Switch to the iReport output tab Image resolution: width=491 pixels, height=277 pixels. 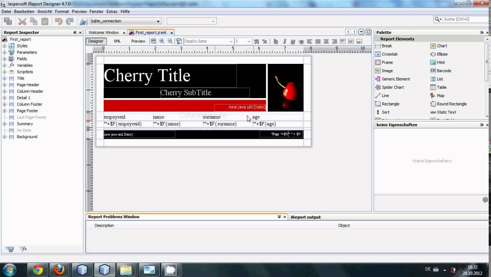pyautogui.click(x=306, y=217)
